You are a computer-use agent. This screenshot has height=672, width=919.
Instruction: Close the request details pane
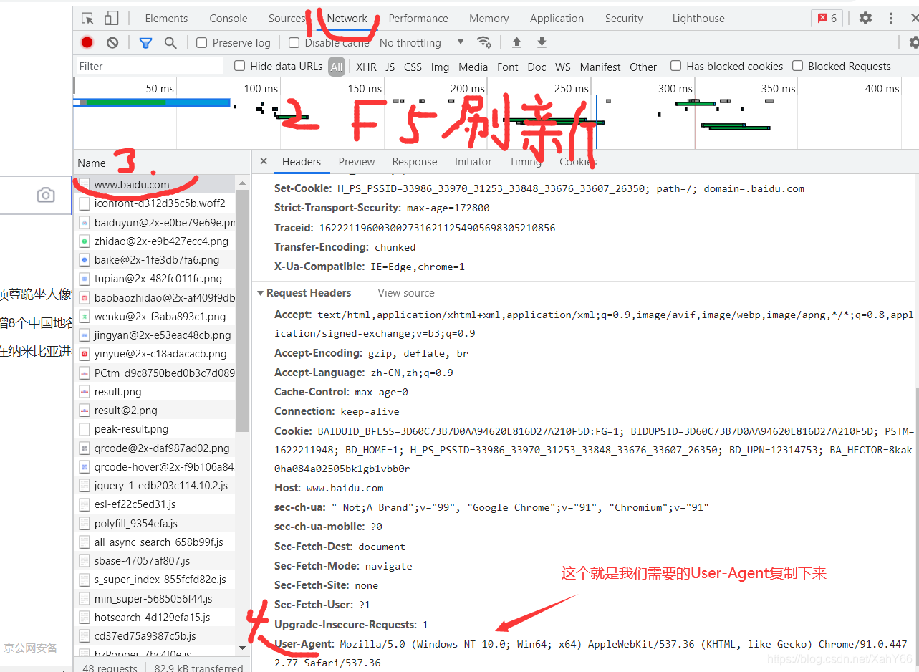[x=264, y=162]
